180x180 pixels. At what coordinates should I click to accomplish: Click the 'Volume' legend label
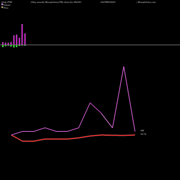pos(7,5)
